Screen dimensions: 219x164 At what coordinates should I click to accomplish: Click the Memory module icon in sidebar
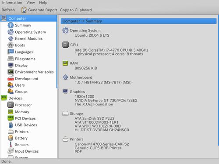pos(11,112)
